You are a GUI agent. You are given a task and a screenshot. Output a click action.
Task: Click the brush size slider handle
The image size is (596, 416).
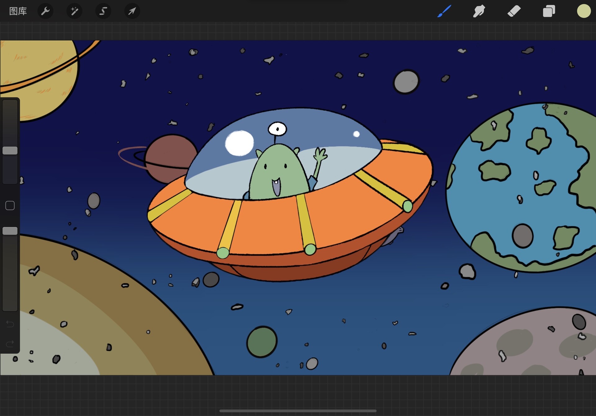point(10,151)
